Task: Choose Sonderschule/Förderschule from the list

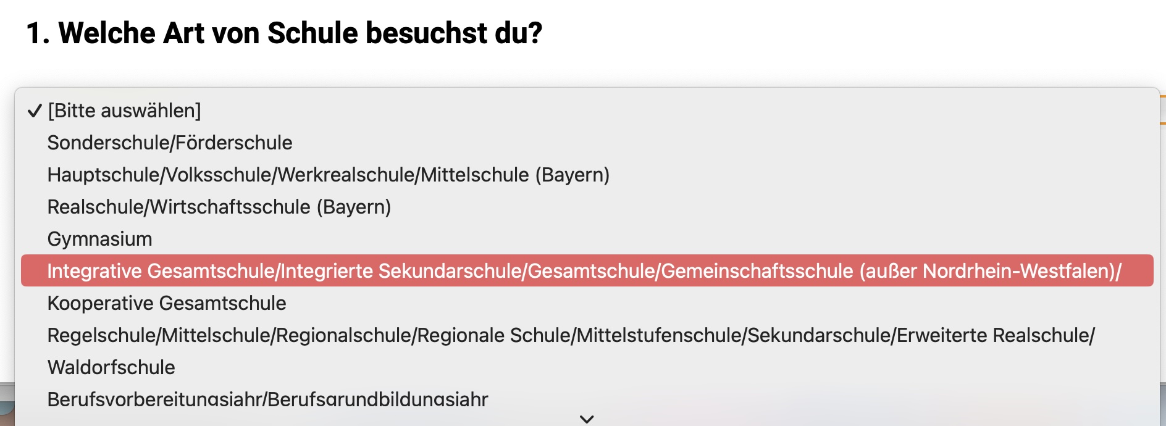Action: coord(587,143)
